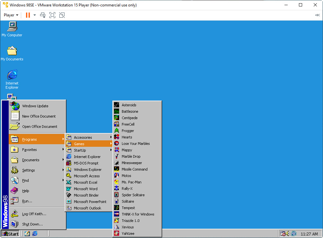Select Shut Down from the Start menu
The image size is (323, 238).
(x=32, y=224)
